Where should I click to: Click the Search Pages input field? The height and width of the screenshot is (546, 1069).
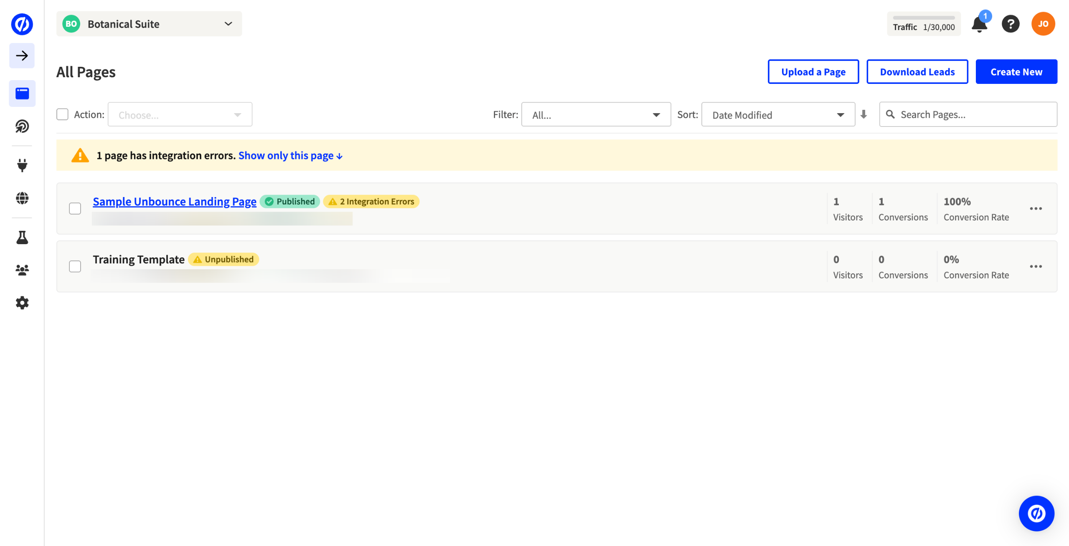973,114
